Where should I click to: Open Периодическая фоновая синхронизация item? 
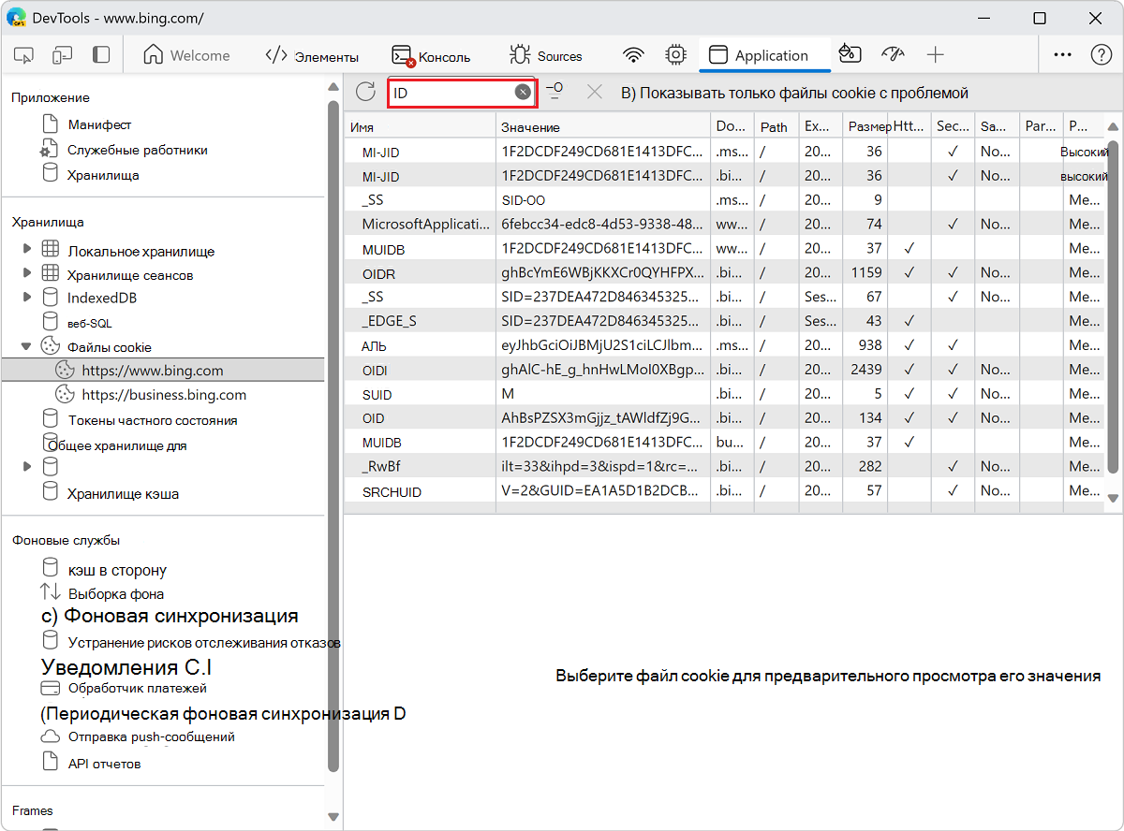(224, 714)
